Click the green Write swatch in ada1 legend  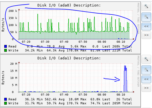[x=5, y=103]
